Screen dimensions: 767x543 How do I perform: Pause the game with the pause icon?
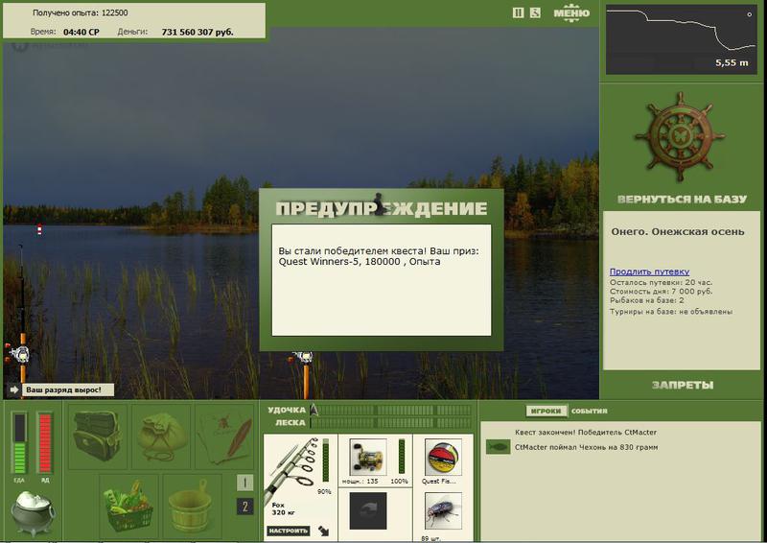tap(518, 13)
